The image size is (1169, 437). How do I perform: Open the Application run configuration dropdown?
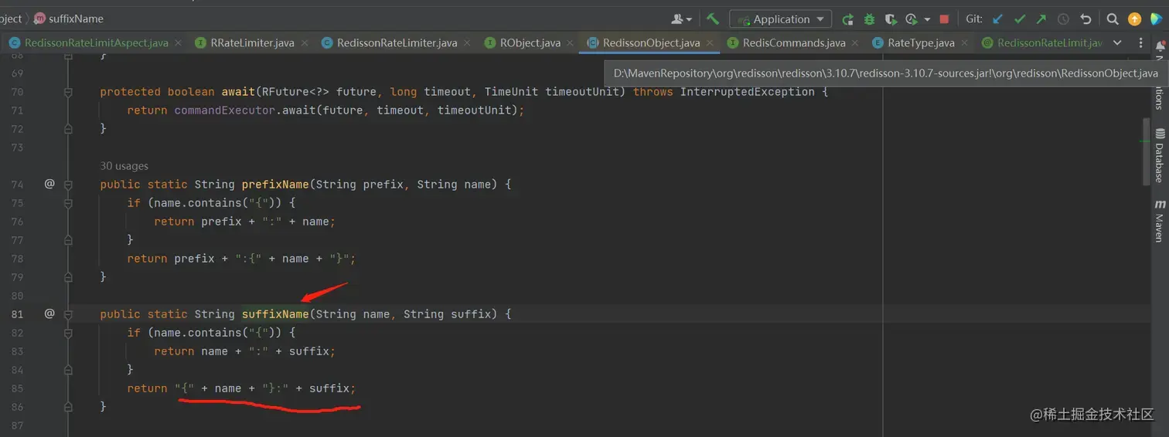pyautogui.click(x=781, y=19)
